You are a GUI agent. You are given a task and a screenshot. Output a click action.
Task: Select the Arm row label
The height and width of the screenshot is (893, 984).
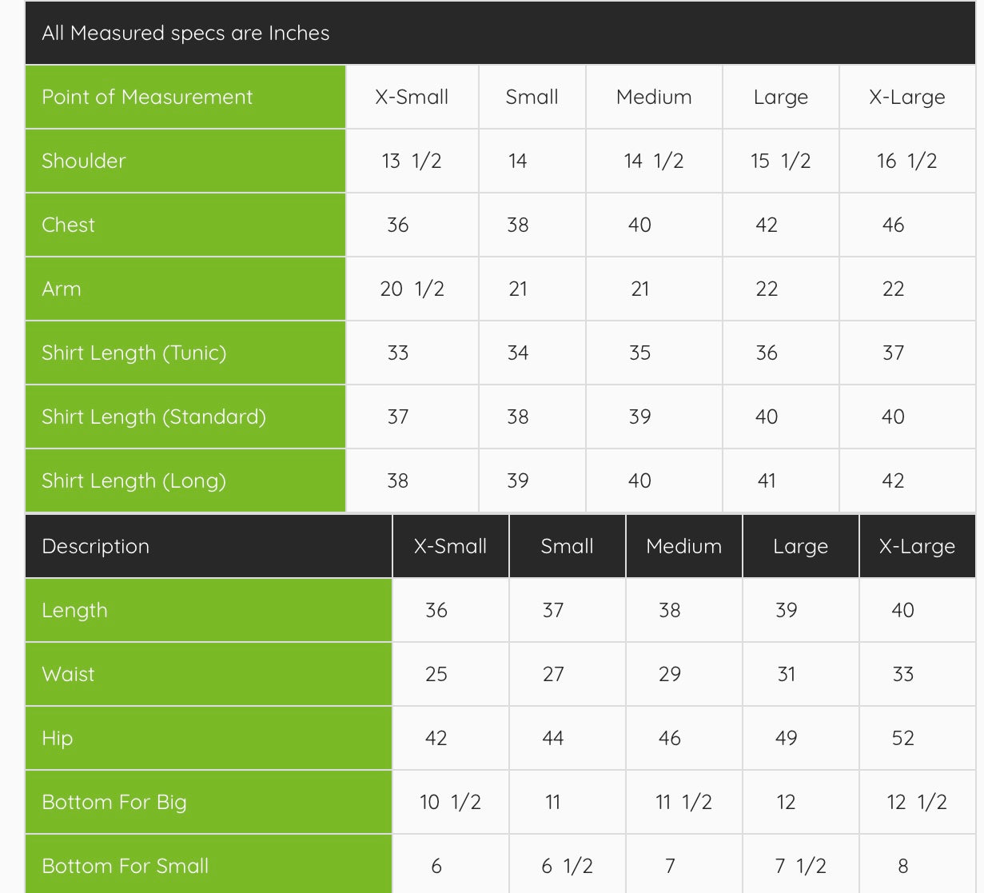coord(62,289)
